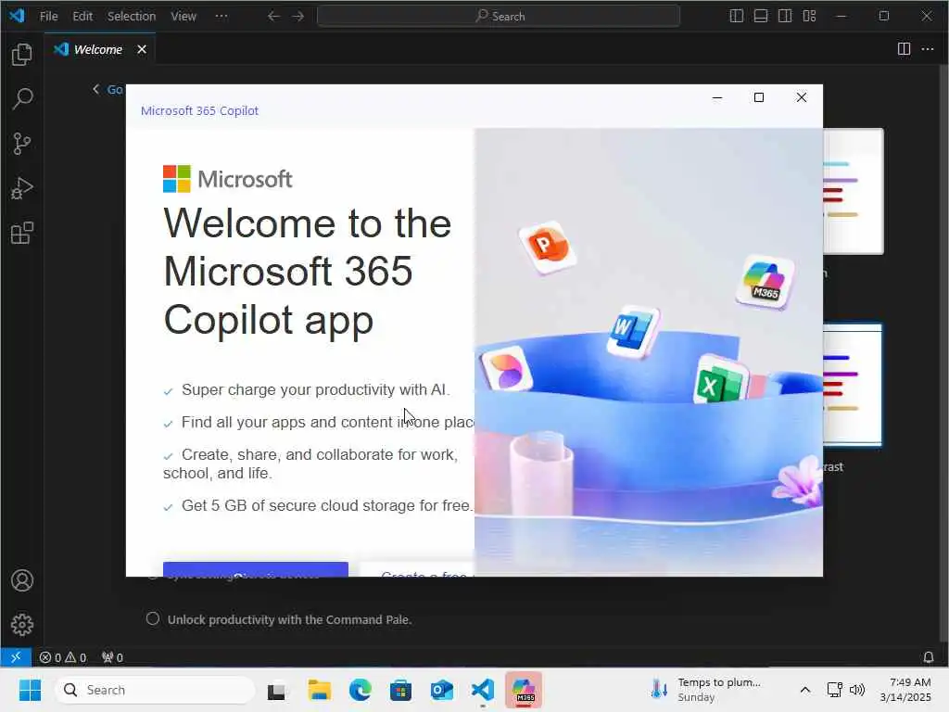Image resolution: width=949 pixels, height=712 pixels.
Task: Open the weather widget in taskbar
Action: tap(705, 690)
